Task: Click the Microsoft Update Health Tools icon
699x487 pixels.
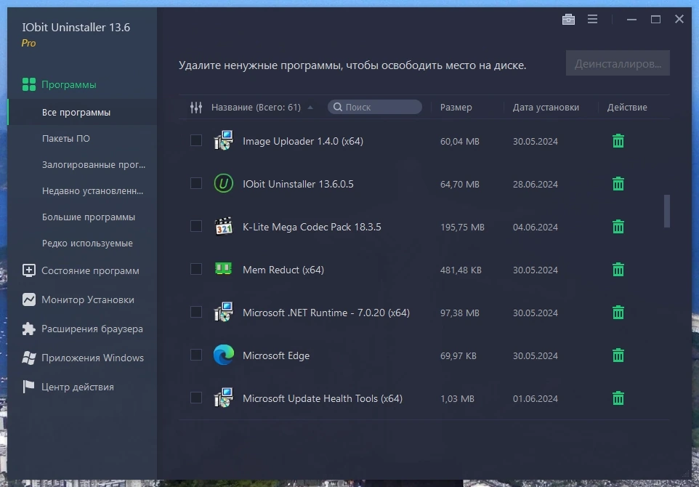Action: [x=223, y=398]
